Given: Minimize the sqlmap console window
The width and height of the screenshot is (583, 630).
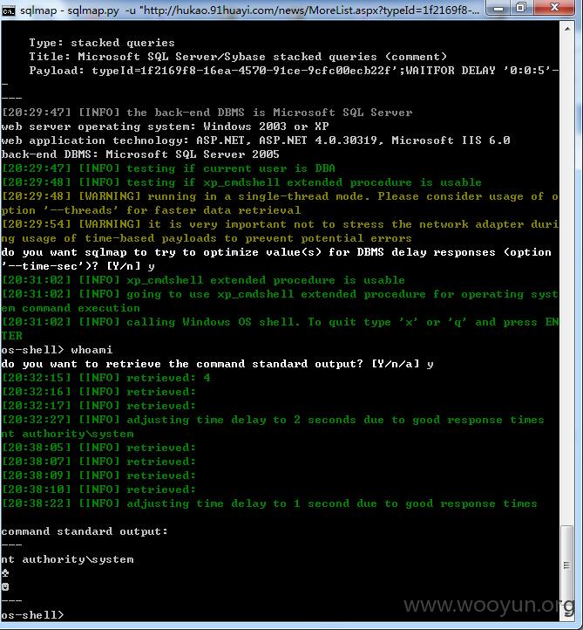Looking at the screenshot, I should tap(498, 8).
